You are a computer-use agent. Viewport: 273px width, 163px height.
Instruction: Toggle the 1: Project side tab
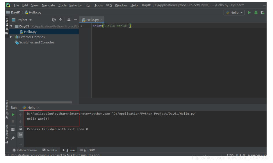click(x=7, y=26)
